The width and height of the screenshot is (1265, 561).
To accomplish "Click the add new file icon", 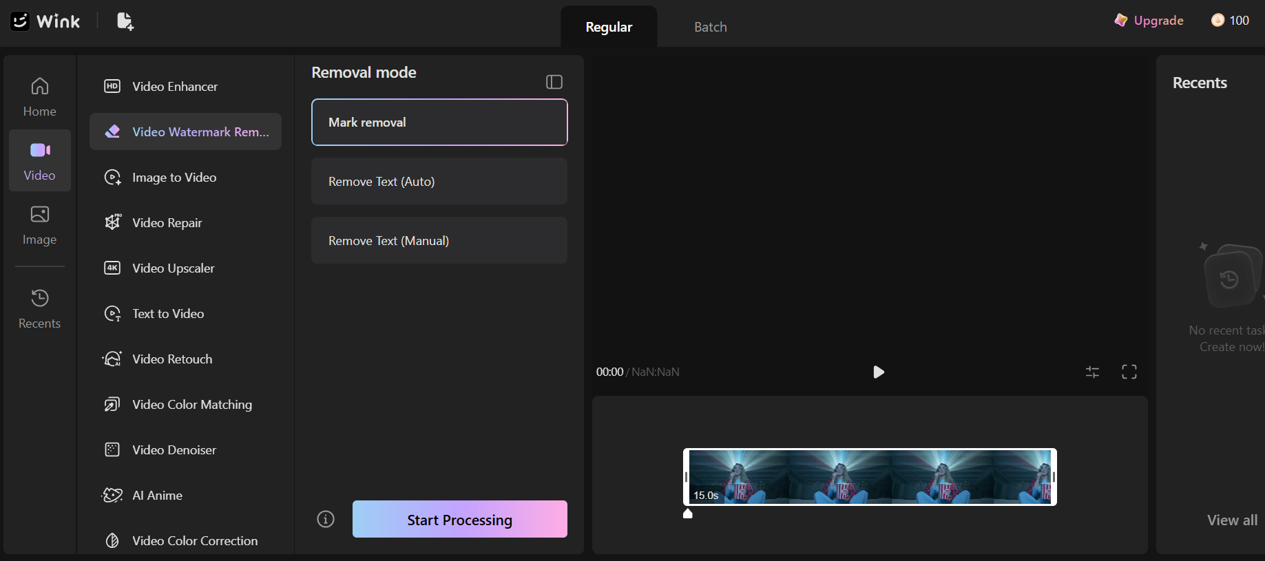I will [125, 21].
